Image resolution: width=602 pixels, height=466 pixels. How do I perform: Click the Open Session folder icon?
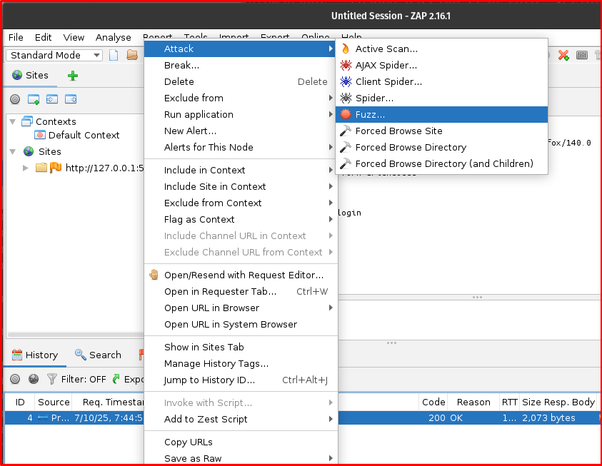(132, 55)
